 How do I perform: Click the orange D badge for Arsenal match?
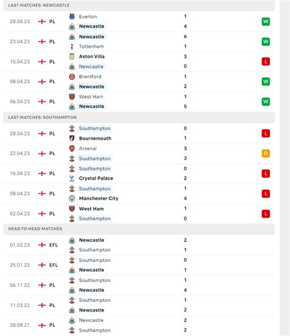point(266,153)
